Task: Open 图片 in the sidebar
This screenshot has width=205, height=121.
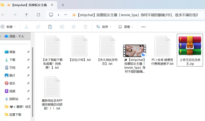Action: [12, 75]
